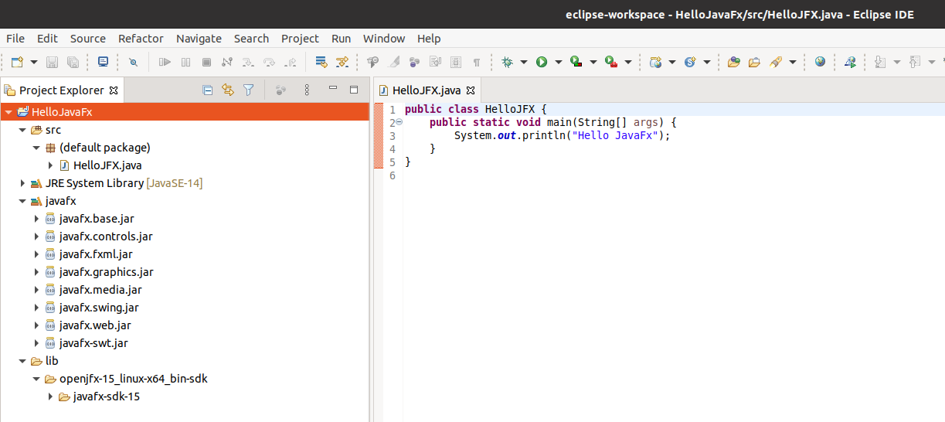Click the Open Task folder toolbar icon
This screenshot has height=422, width=945.
(x=755, y=62)
